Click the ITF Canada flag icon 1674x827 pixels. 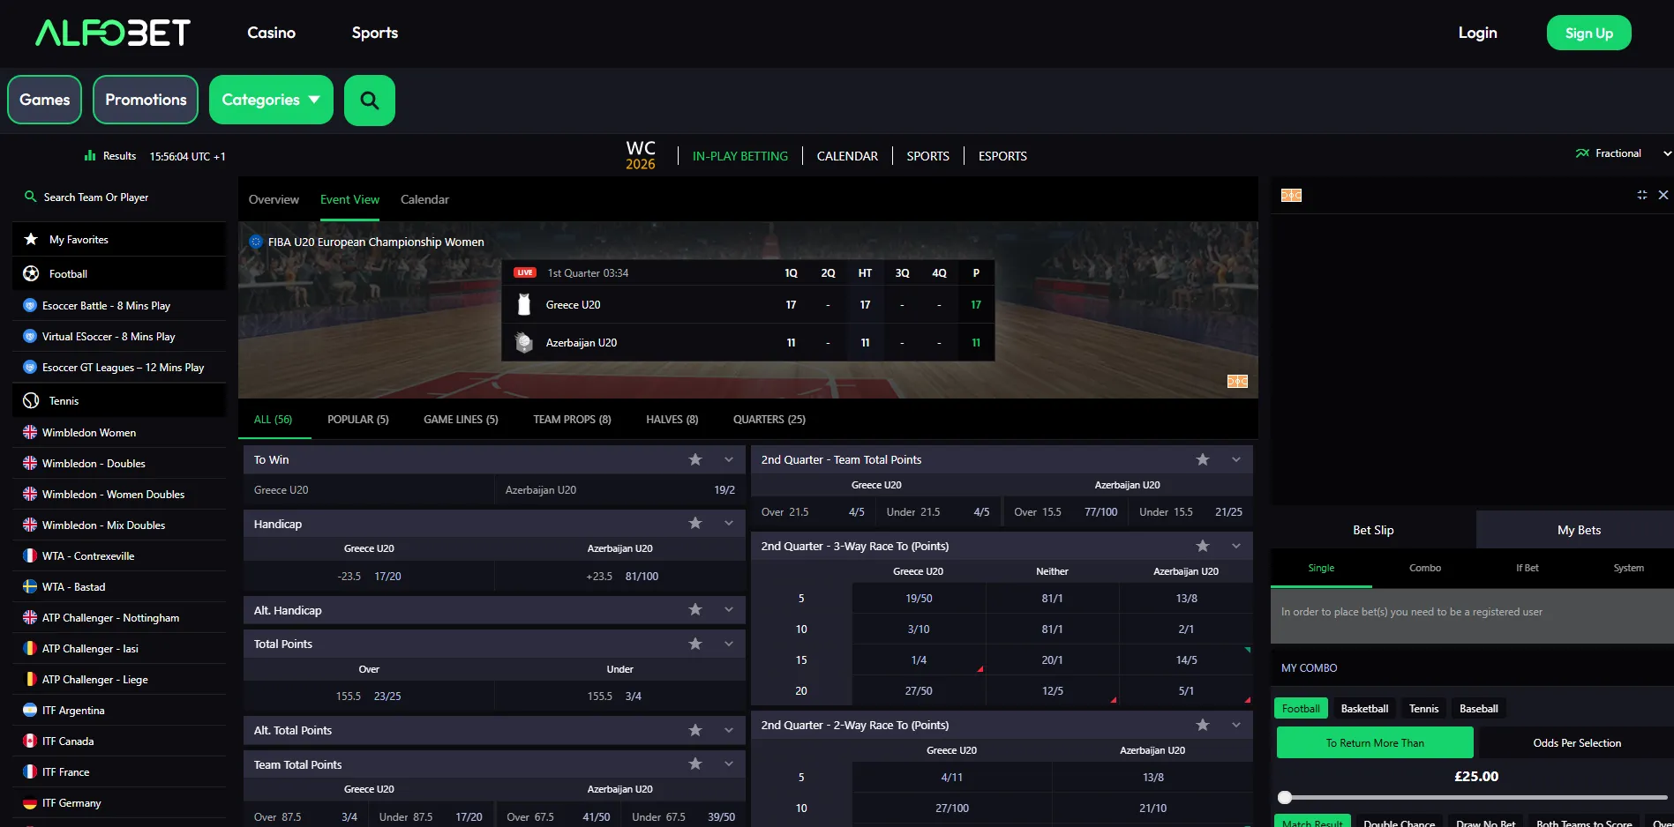[x=30, y=741]
